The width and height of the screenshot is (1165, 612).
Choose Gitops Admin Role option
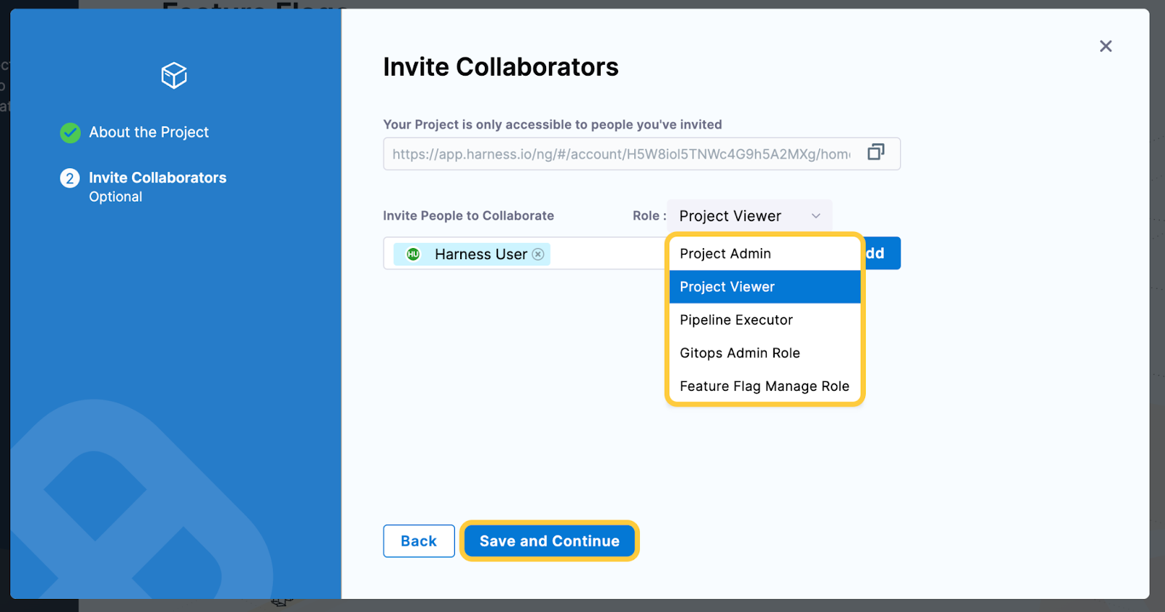739,353
